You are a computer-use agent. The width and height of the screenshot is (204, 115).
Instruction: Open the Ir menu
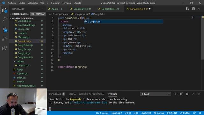click(47, 3)
